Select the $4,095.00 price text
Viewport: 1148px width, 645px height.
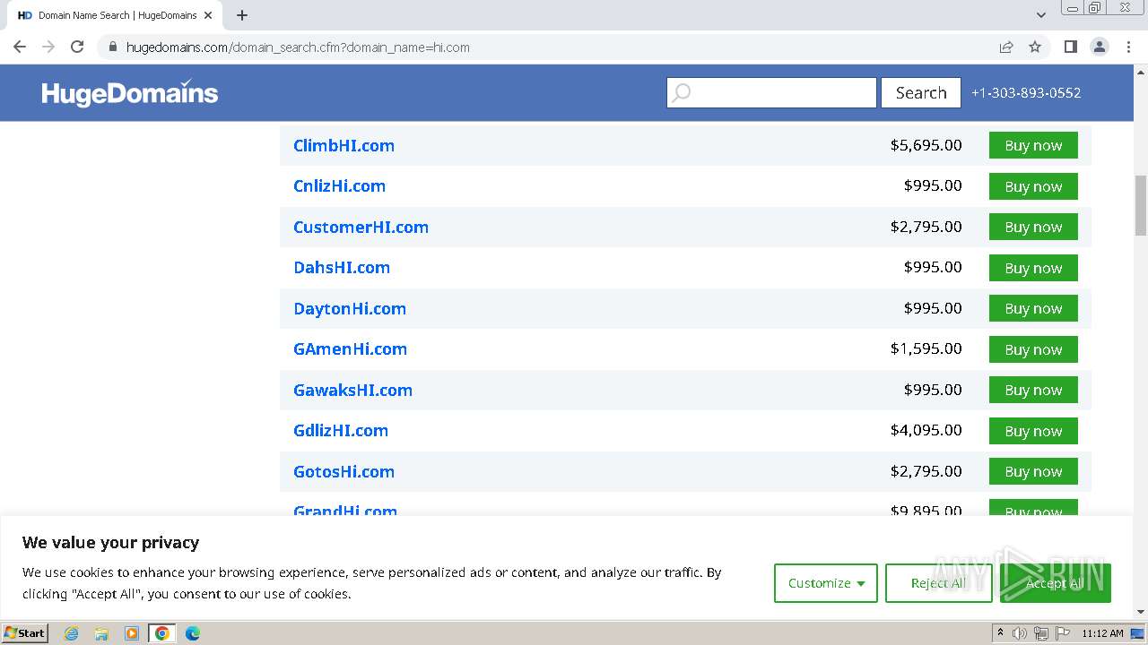pyautogui.click(x=926, y=429)
